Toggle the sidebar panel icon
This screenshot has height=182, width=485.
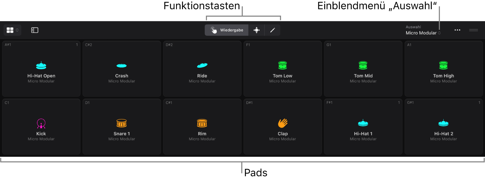(x=35, y=30)
